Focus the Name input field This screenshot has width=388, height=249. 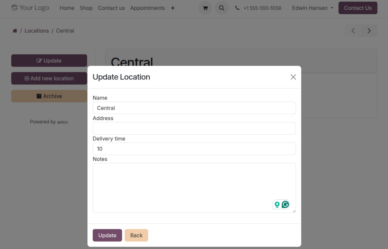[x=194, y=108]
